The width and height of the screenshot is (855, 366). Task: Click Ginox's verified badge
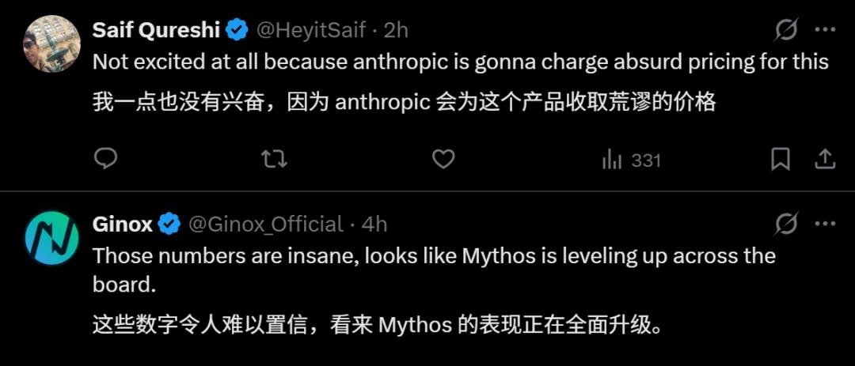[169, 225]
